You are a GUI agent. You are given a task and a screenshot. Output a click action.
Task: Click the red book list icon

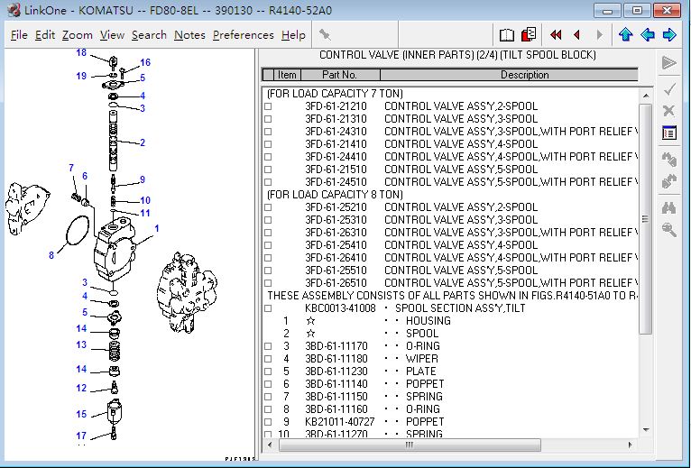529,35
